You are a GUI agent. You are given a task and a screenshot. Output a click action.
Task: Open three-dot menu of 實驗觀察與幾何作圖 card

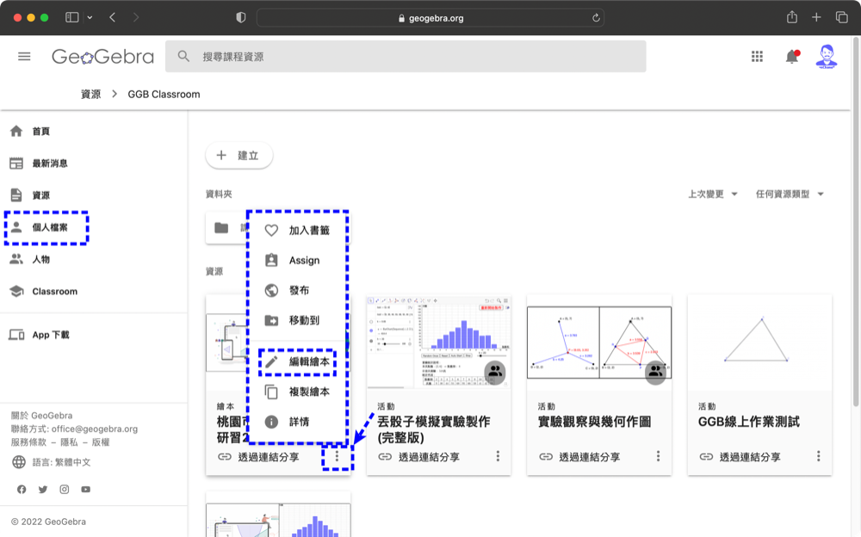pos(659,456)
